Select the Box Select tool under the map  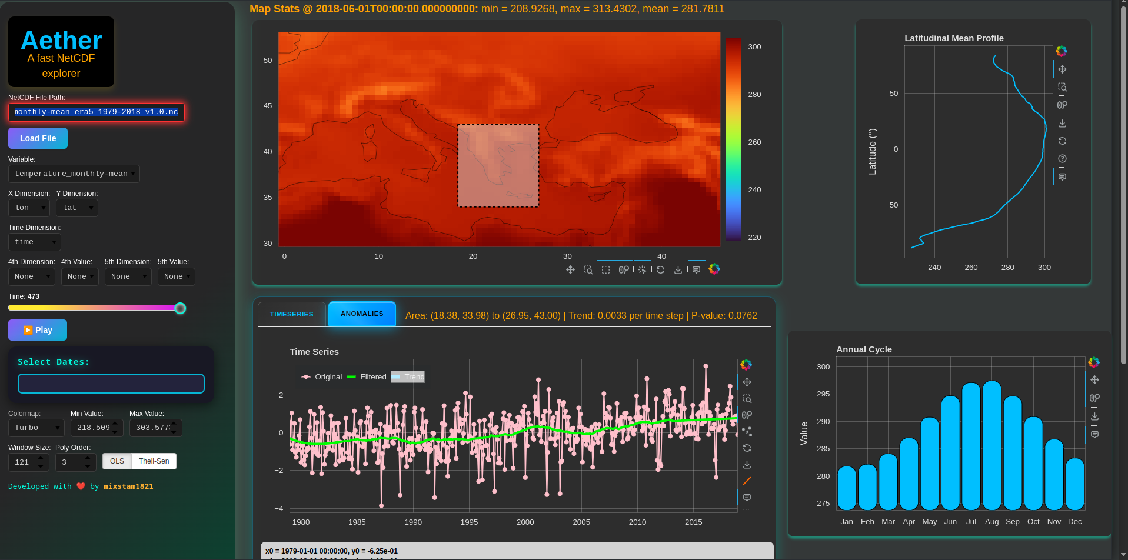[x=605, y=270]
